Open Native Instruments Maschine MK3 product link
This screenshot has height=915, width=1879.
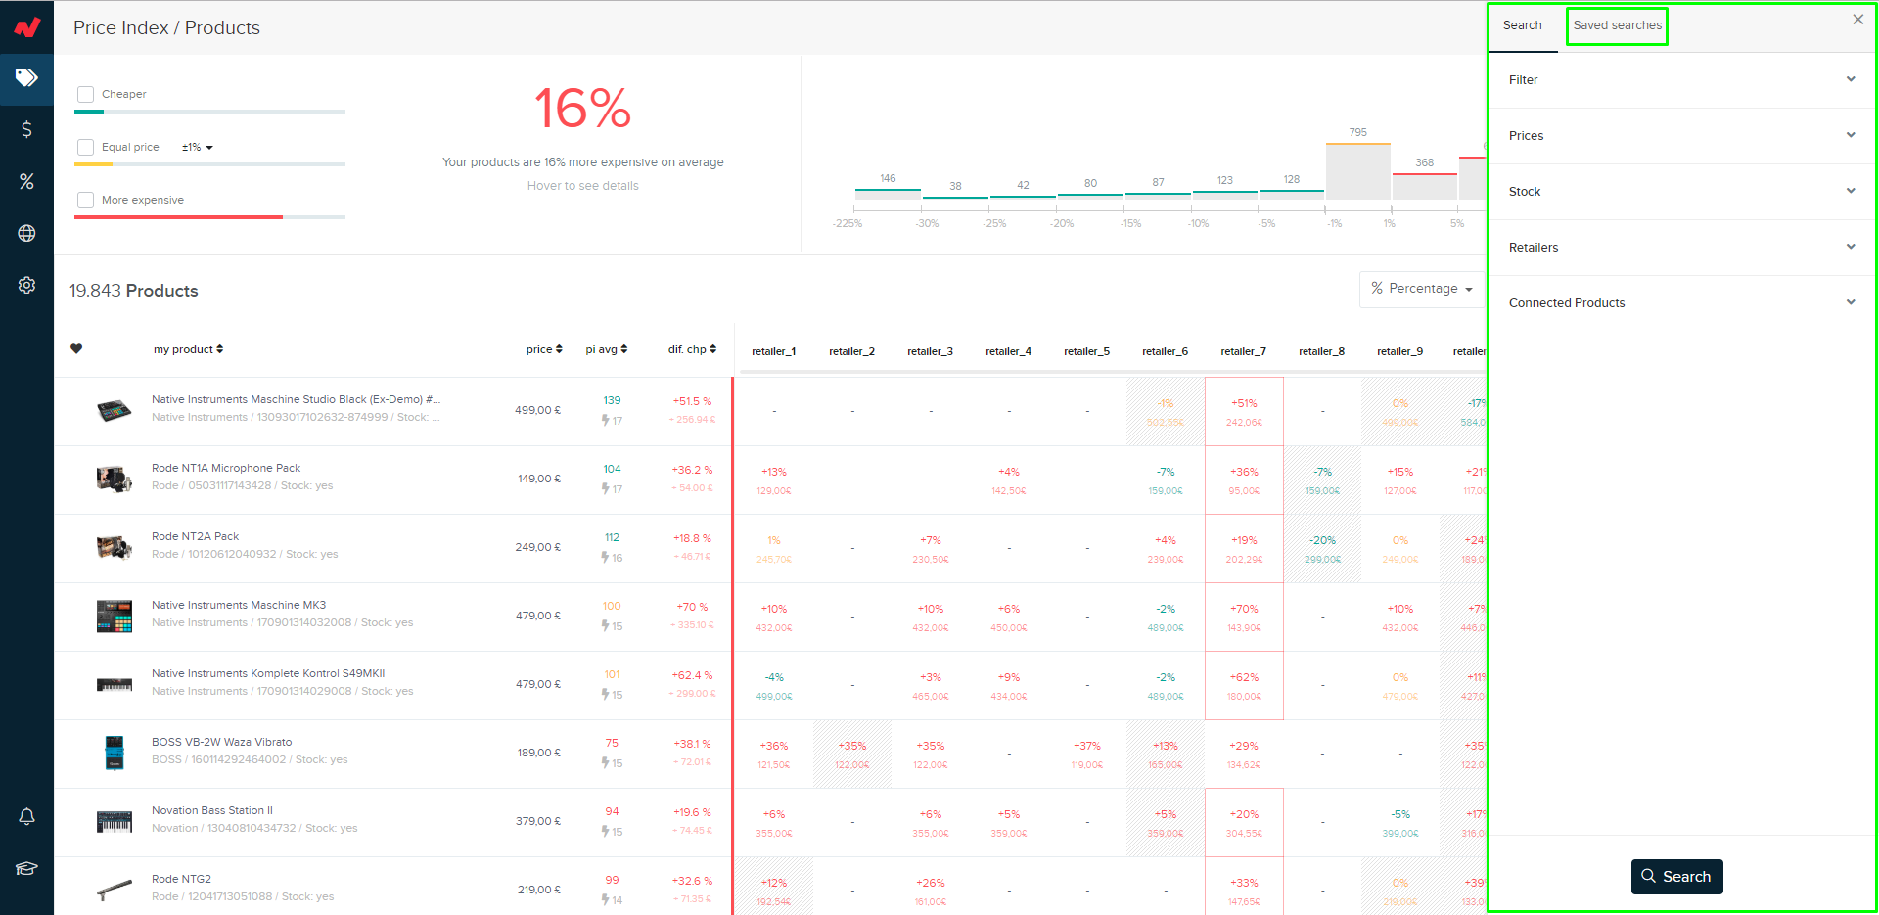(239, 605)
